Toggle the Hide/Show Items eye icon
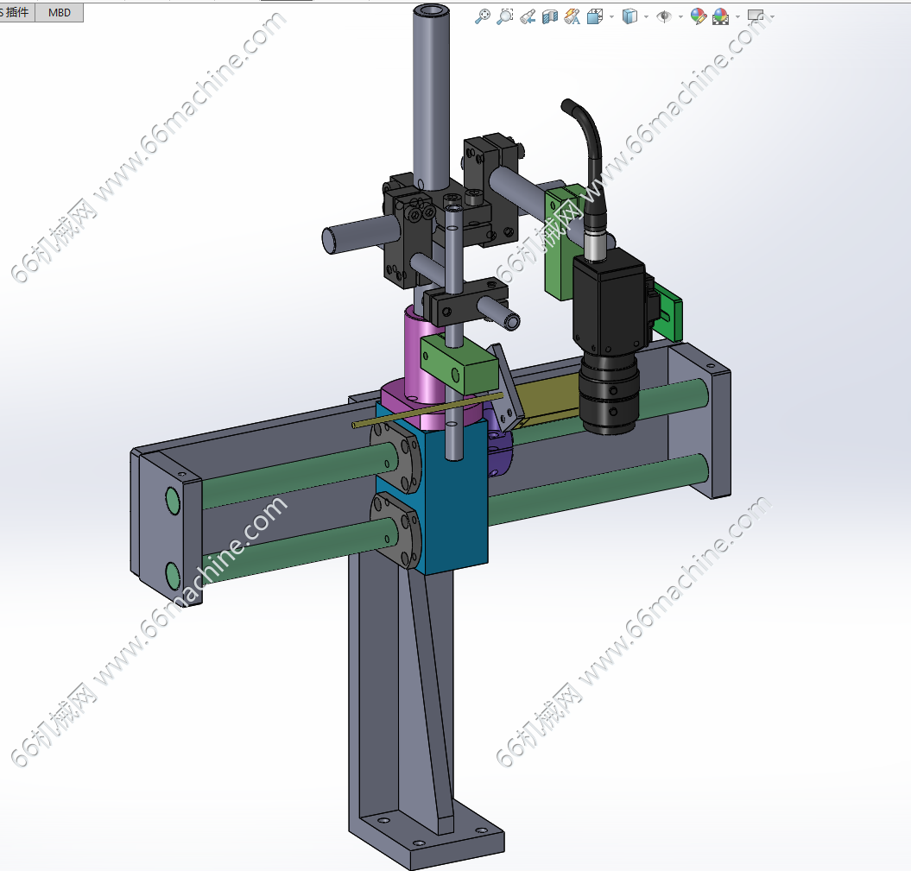The image size is (911, 871). tap(663, 16)
